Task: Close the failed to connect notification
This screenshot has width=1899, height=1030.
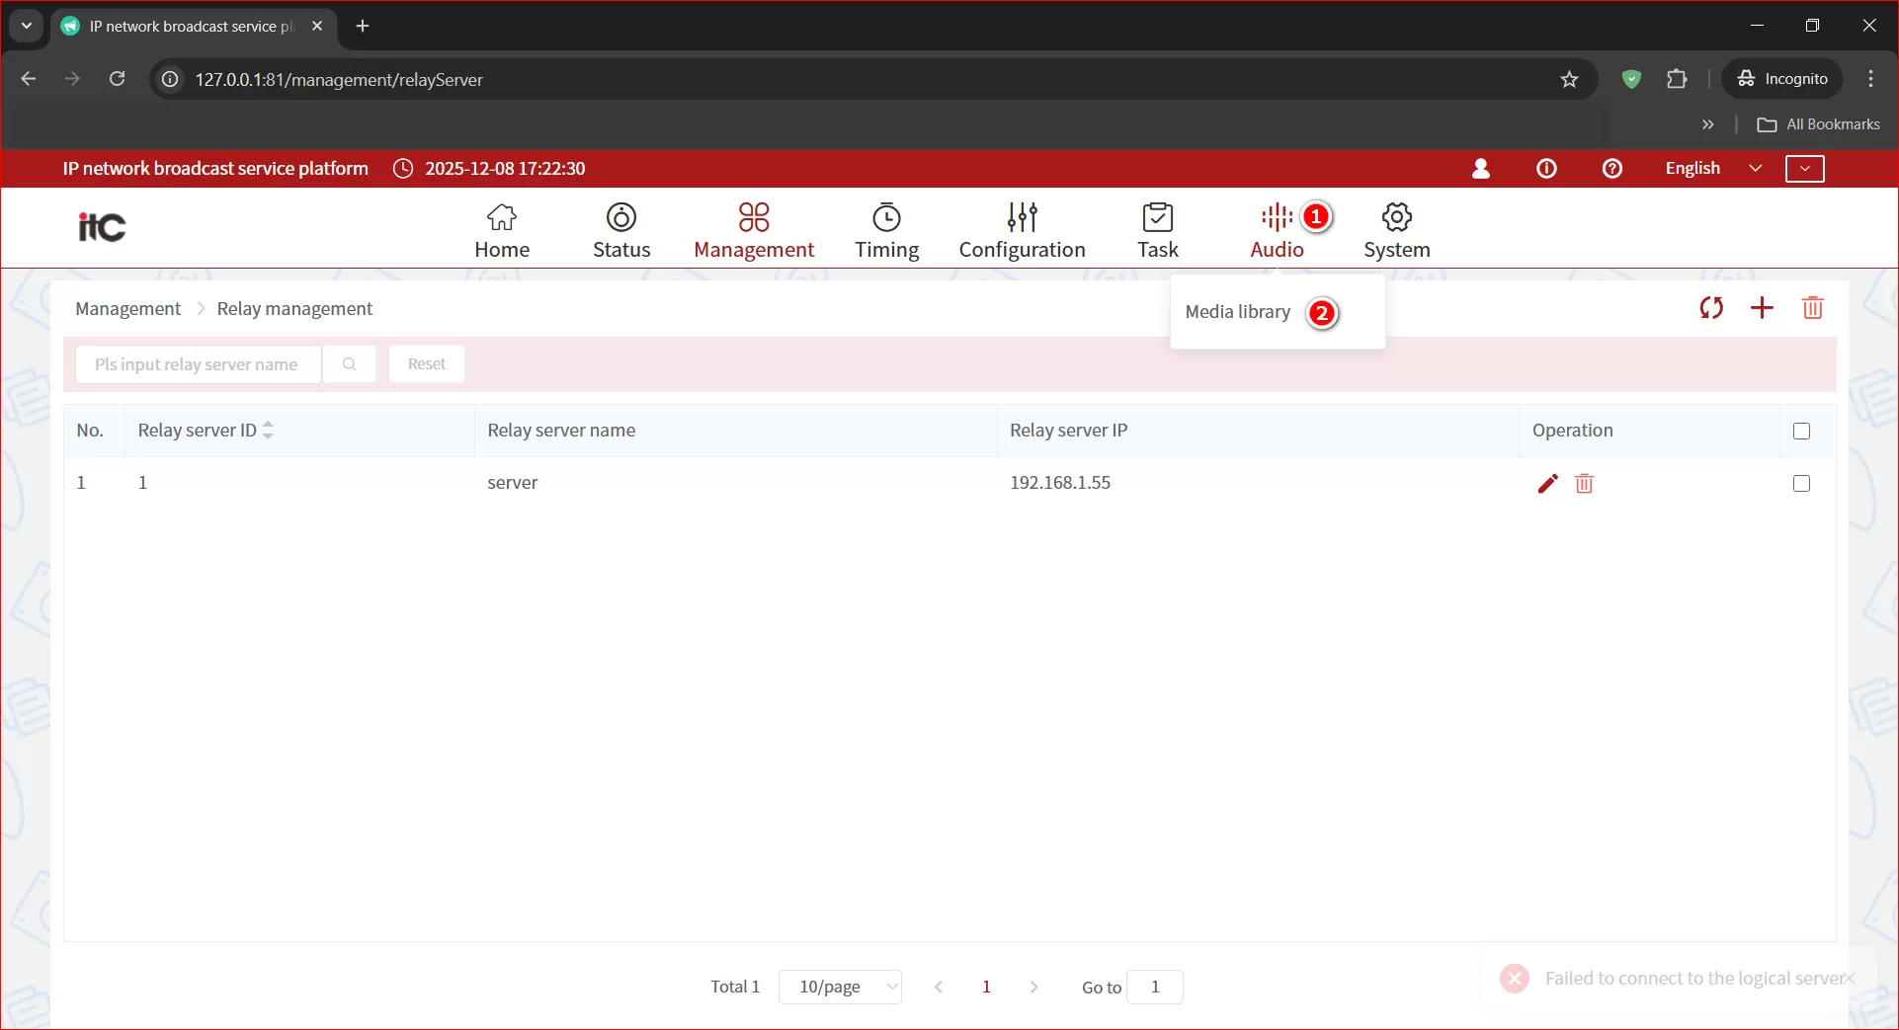Action: (x=1850, y=978)
